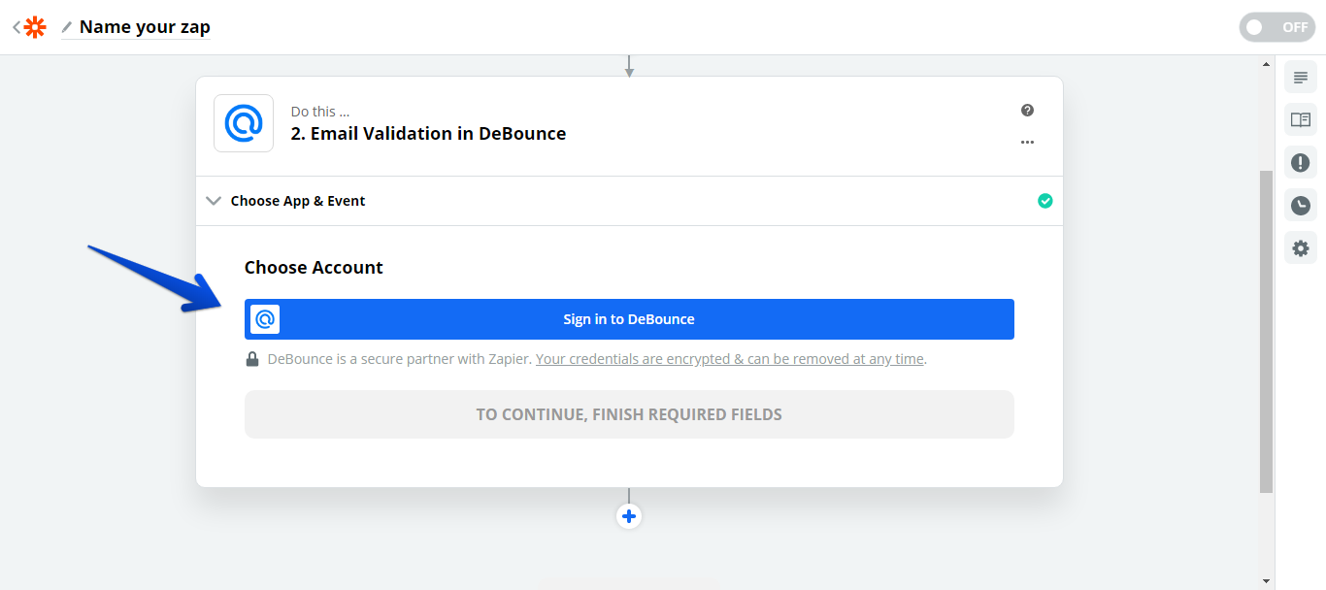Open the settings gear icon in sidebar
The height and width of the screenshot is (590, 1326).
1300,248
